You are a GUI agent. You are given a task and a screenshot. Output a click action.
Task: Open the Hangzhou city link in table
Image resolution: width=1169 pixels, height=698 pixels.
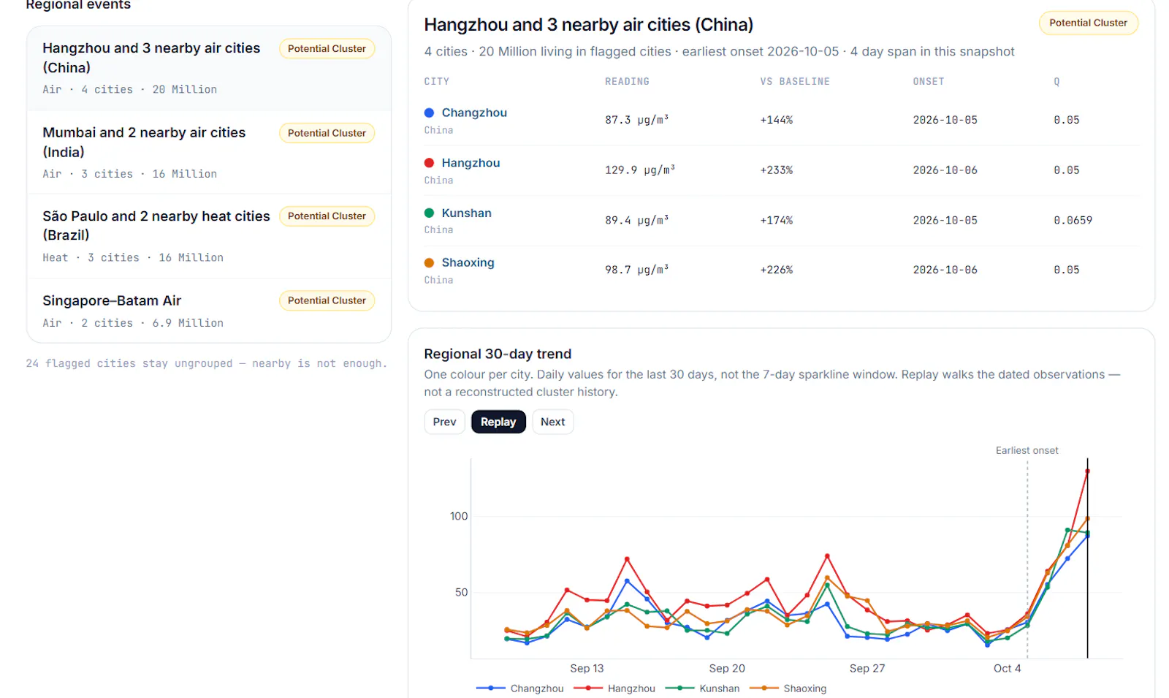click(x=471, y=163)
